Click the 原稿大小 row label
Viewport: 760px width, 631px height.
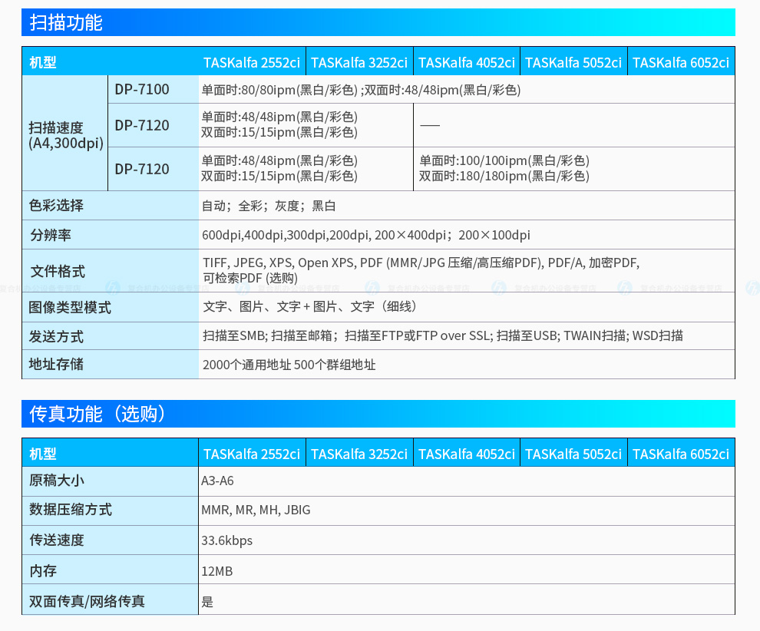pos(57,481)
